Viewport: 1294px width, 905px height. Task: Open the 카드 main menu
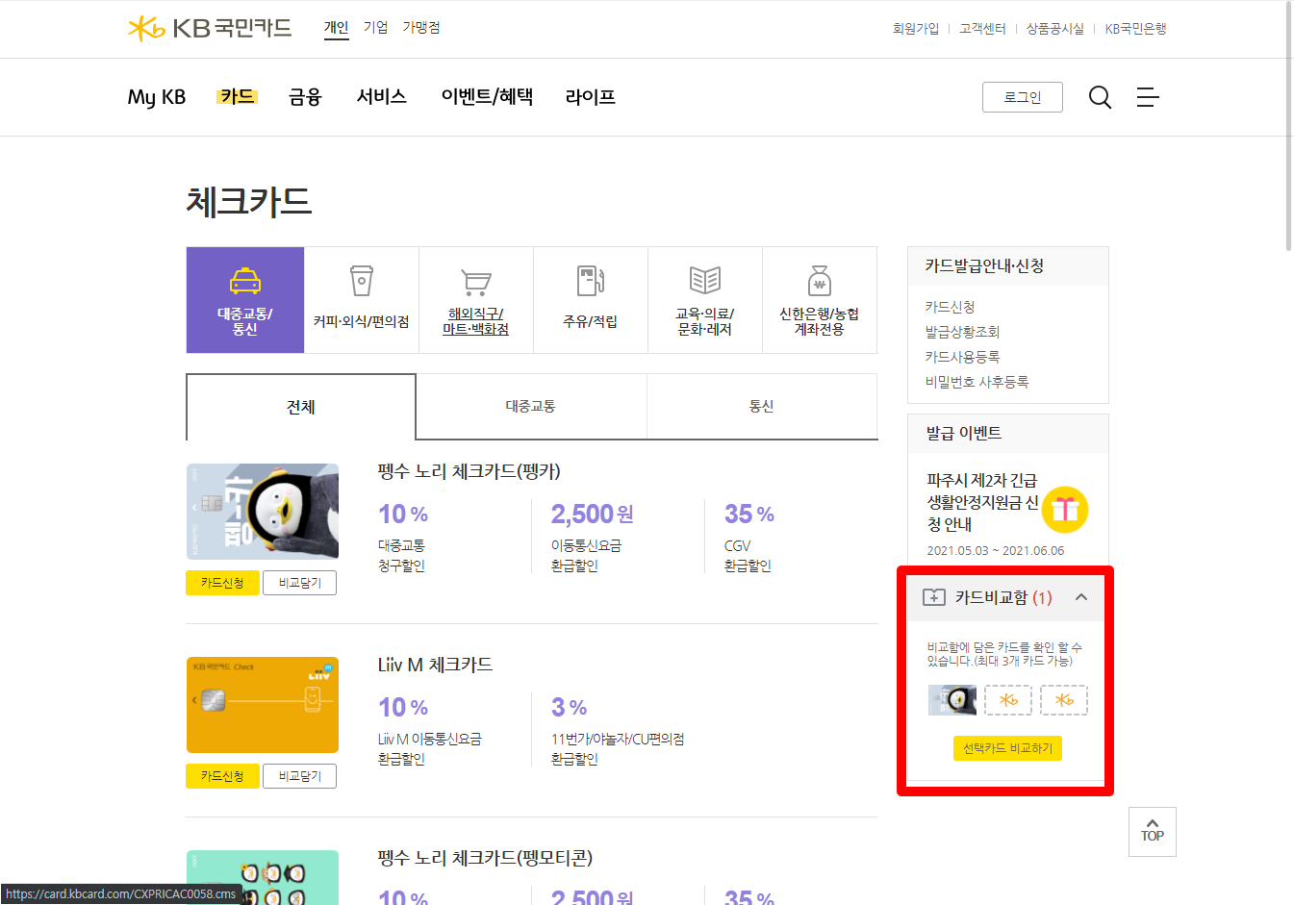237,96
